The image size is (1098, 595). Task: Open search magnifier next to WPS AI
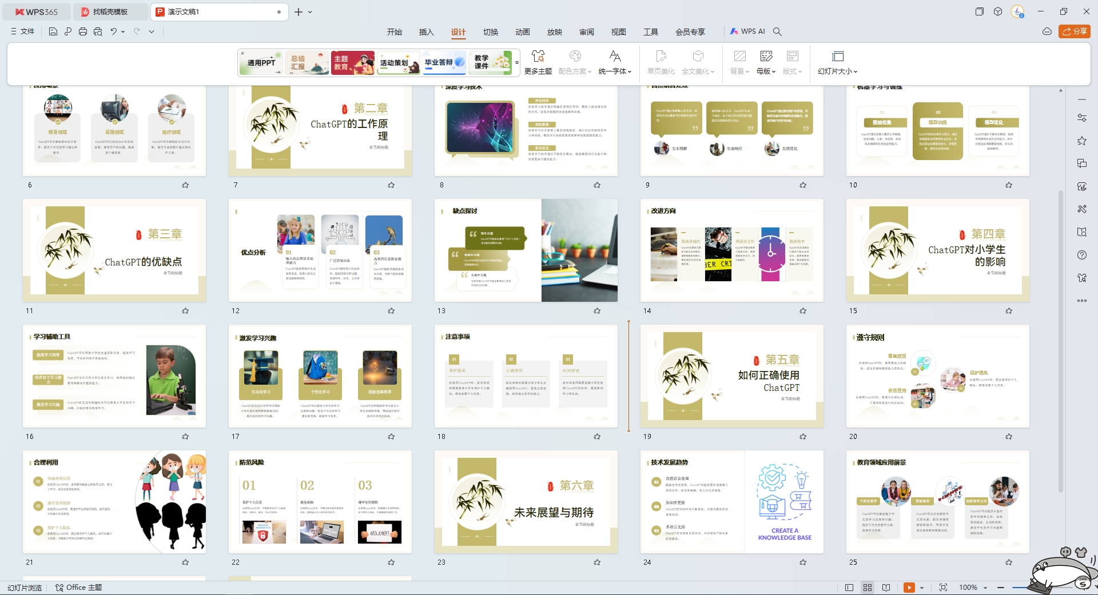pos(777,31)
